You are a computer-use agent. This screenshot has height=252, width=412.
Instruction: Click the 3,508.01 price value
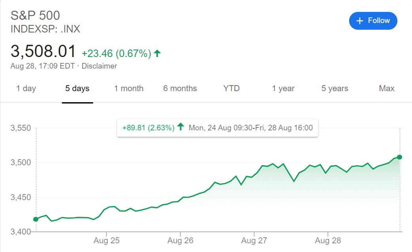(43, 51)
